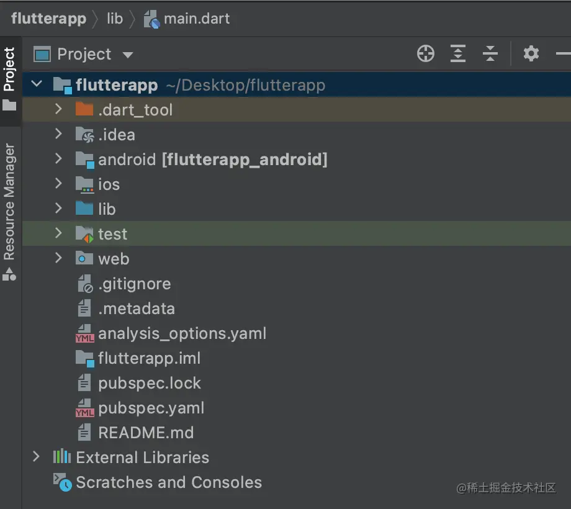Click the analysis_options.yaml YML icon
Viewport: 571px width, 509px height.
[84, 334]
